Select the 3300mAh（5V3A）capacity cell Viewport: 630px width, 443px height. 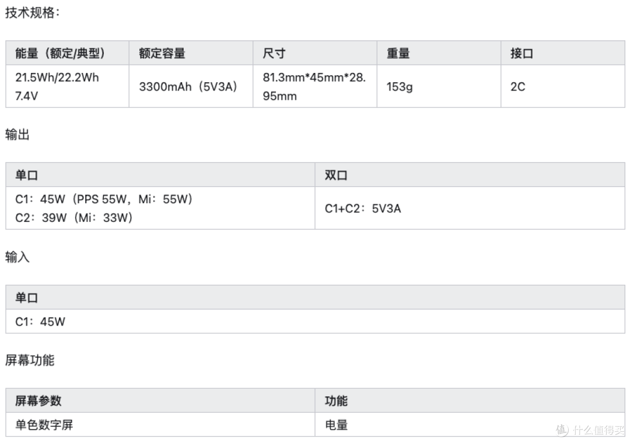[x=191, y=86]
